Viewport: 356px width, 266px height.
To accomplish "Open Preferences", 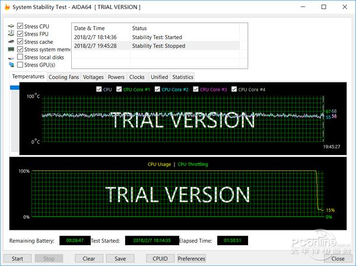I will [192, 258].
